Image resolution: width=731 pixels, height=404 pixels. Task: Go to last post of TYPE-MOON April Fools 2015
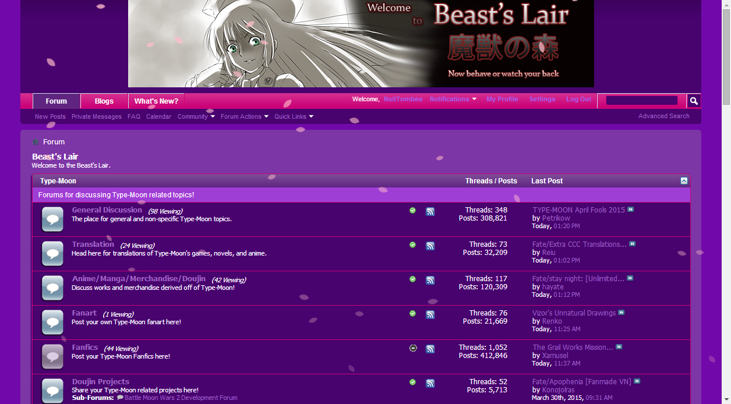pyautogui.click(x=631, y=210)
